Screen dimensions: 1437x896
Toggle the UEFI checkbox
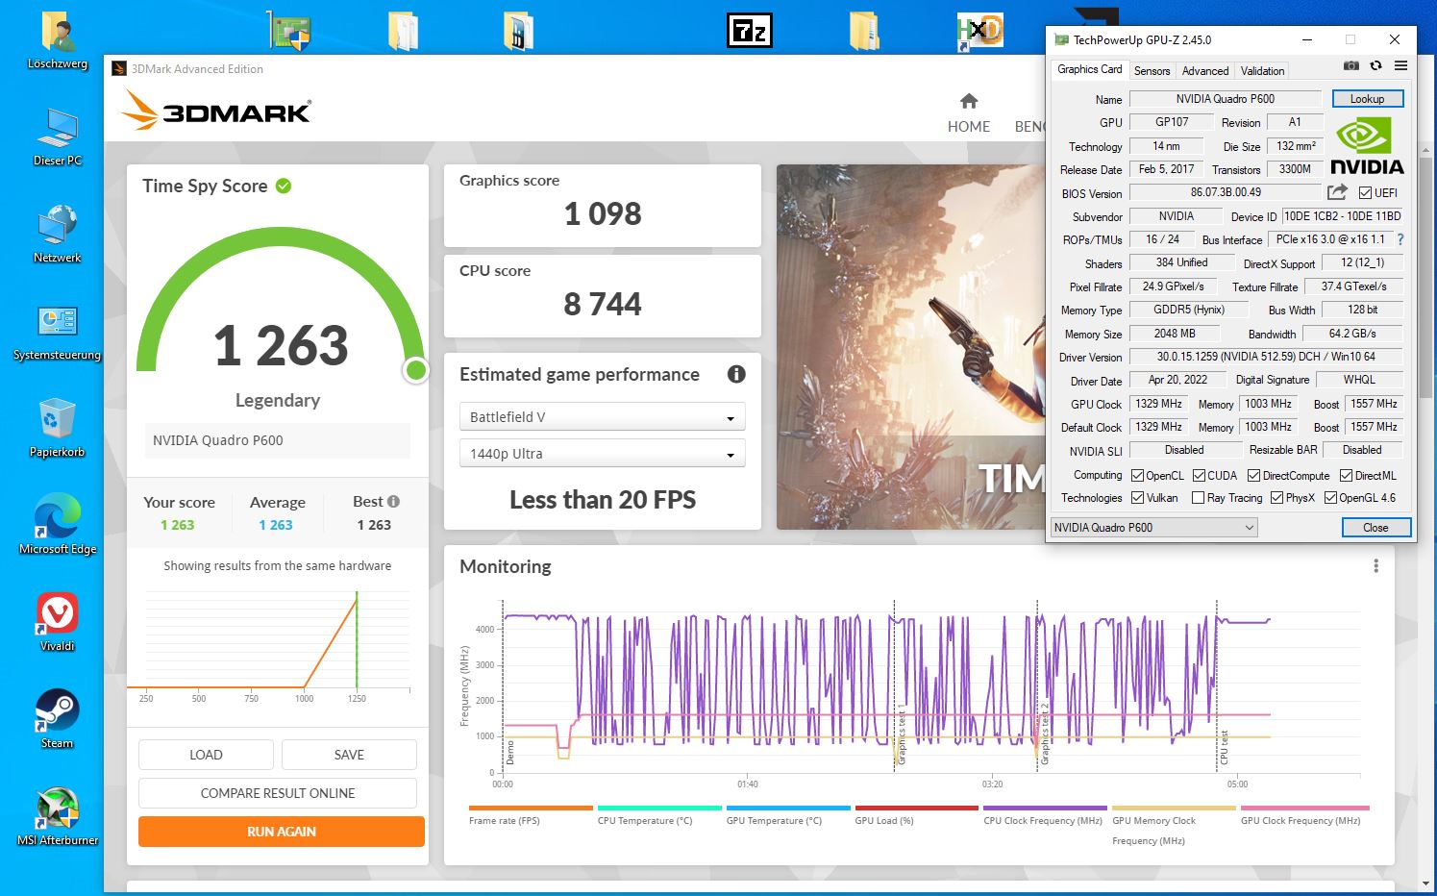tap(1365, 193)
